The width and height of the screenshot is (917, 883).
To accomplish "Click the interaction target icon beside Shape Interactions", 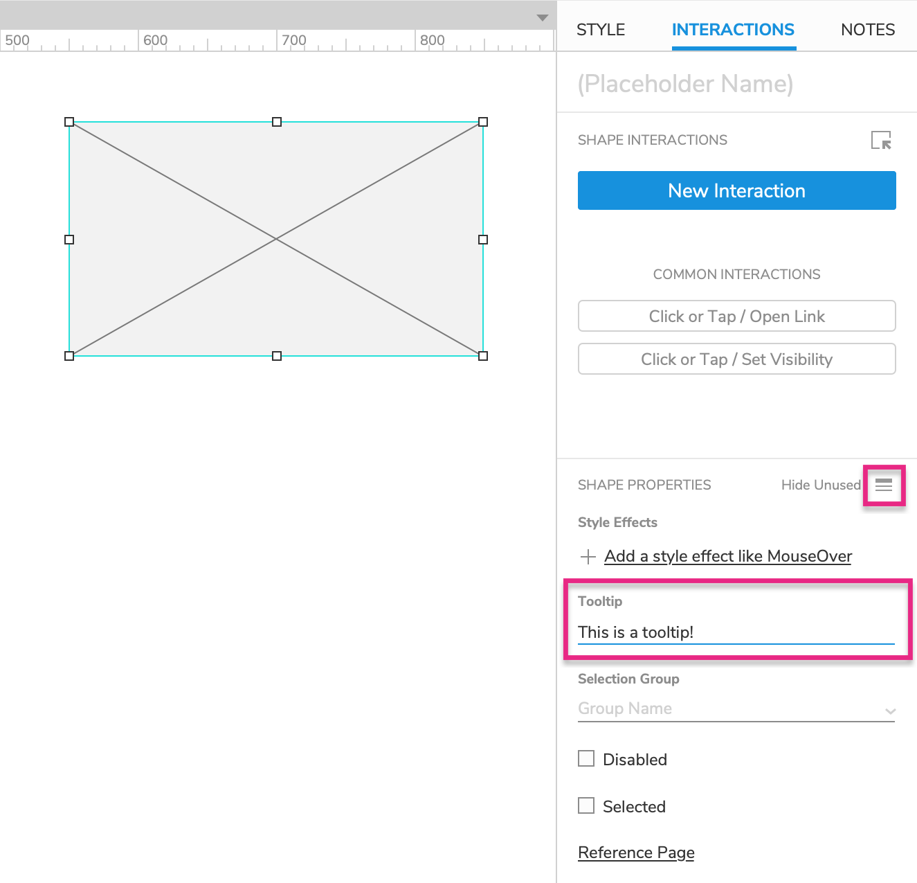I will [881, 140].
